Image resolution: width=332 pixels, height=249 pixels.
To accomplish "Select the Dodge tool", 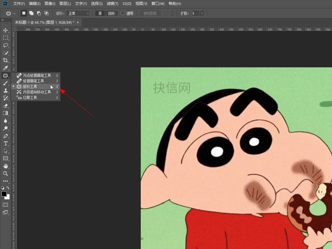I will coord(6,128).
